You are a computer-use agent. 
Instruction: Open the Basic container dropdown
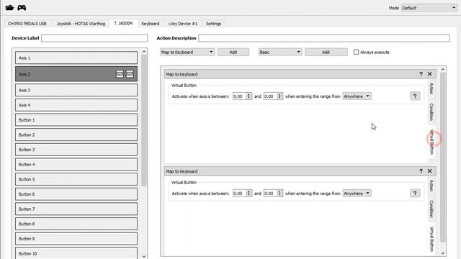pos(280,52)
